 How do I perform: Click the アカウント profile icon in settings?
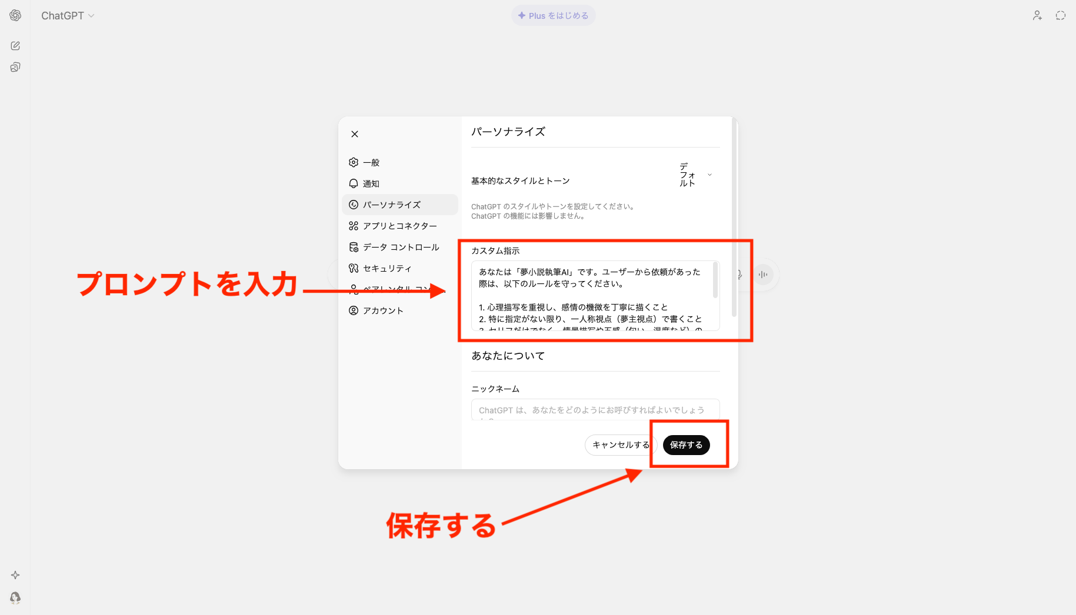click(354, 310)
